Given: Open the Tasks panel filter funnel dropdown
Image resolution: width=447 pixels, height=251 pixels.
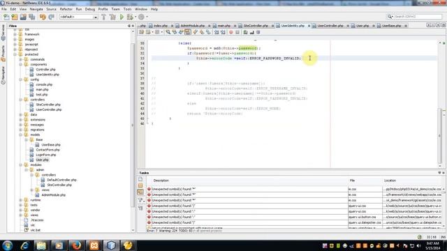Looking at the screenshot, I should click(x=140, y=200).
